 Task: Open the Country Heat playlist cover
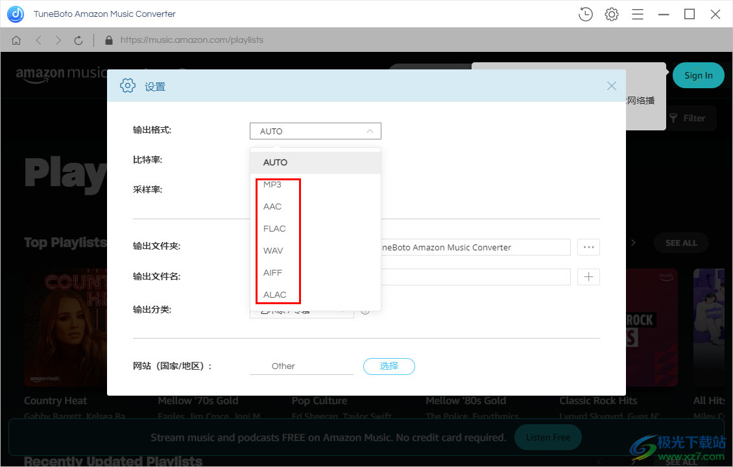click(66, 328)
